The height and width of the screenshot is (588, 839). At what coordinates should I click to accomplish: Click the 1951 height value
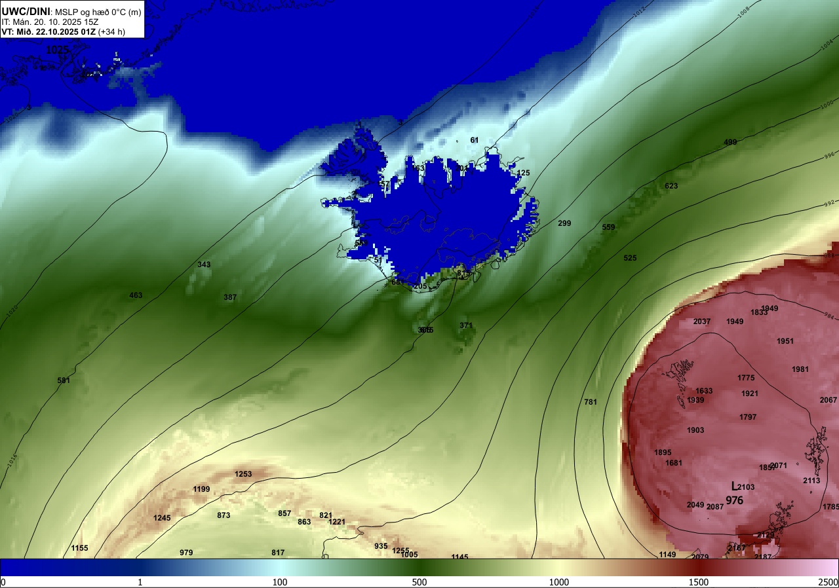[785, 341]
